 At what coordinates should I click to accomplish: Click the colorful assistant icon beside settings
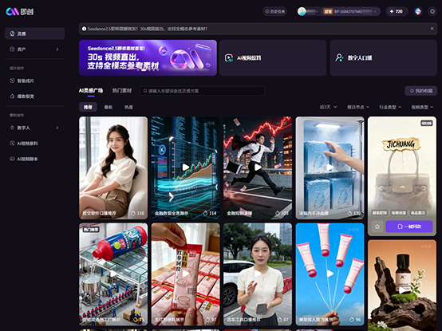tap(418, 11)
